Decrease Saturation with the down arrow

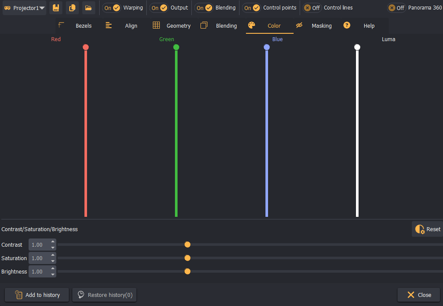(53, 261)
